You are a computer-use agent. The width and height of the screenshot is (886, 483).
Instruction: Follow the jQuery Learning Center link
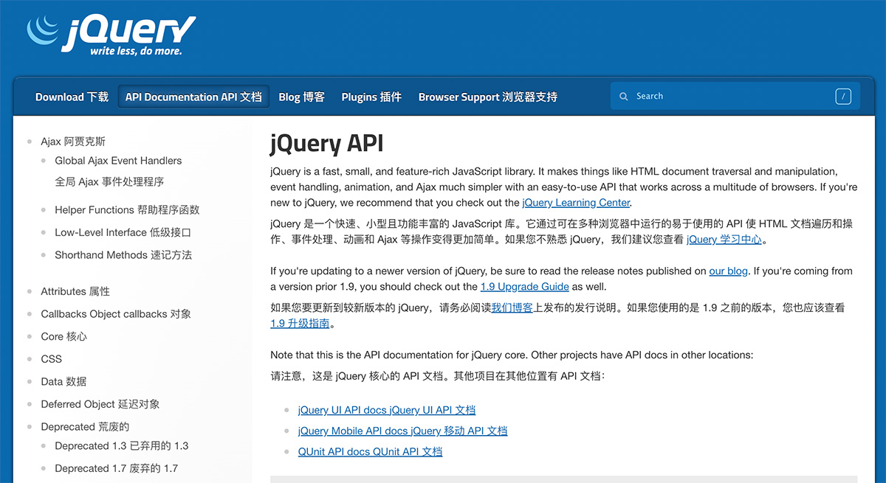pyautogui.click(x=576, y=203)
